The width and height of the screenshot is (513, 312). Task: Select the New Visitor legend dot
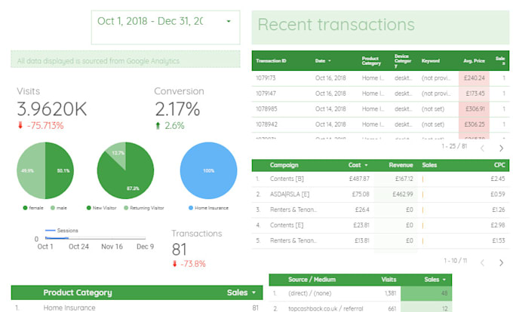pyautogui.click(x=89, y=208)
